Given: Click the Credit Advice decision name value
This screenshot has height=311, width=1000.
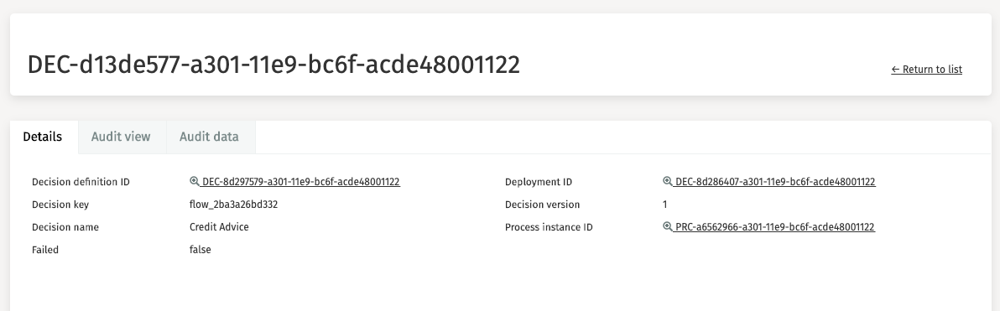Looking at the screenshot, I should (x=220, y=227).
